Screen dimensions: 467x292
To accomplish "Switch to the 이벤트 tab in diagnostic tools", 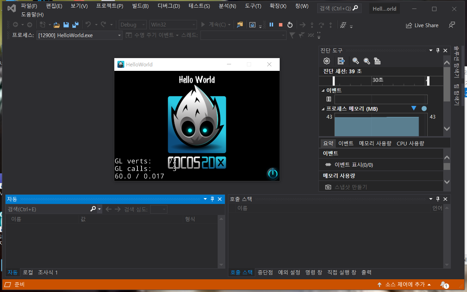I will click(346, 143).
